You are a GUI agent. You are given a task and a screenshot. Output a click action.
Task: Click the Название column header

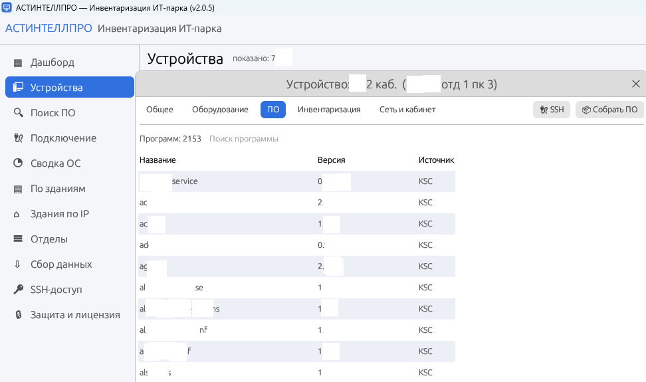coord(158,159)
